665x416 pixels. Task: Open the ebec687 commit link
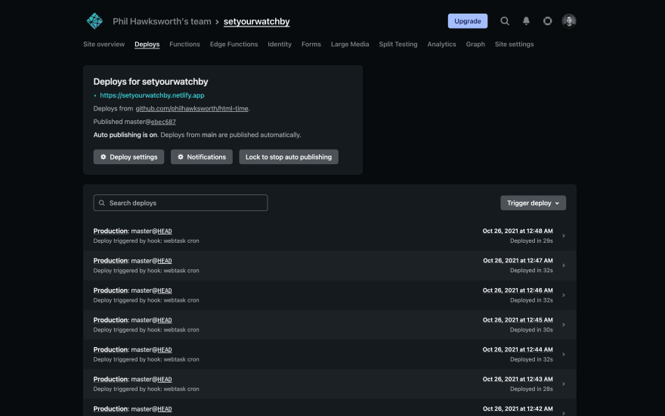pyautogui.click(x=163, y=122)
